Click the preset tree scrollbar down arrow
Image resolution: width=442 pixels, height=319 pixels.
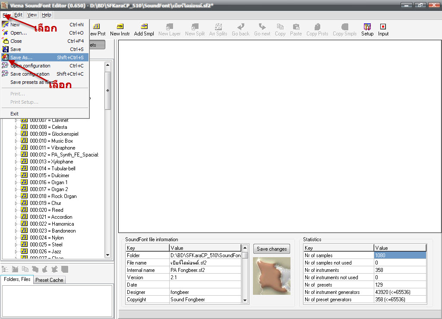click(107, 255)
